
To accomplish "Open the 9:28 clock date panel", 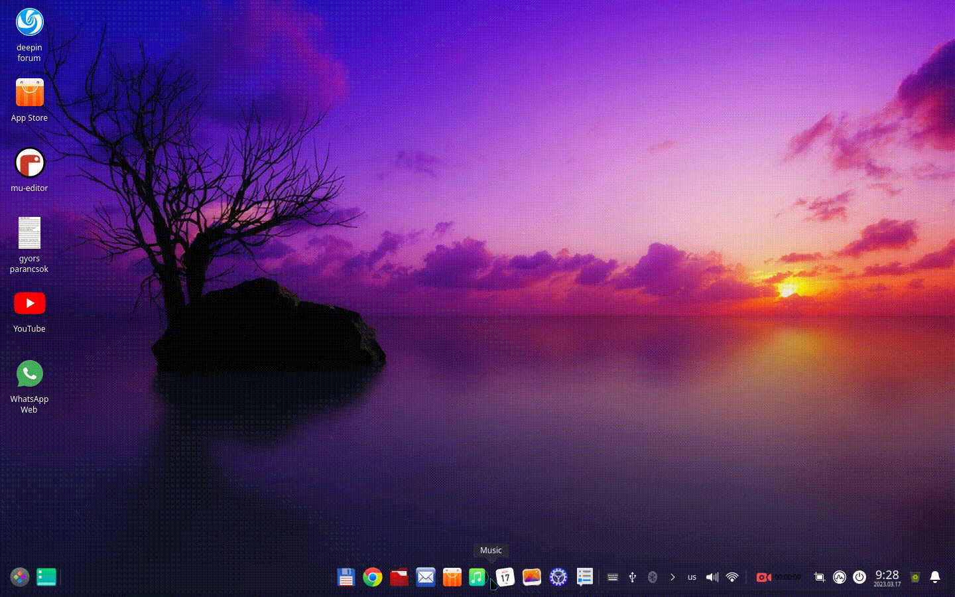I will [x=887, y=578].
